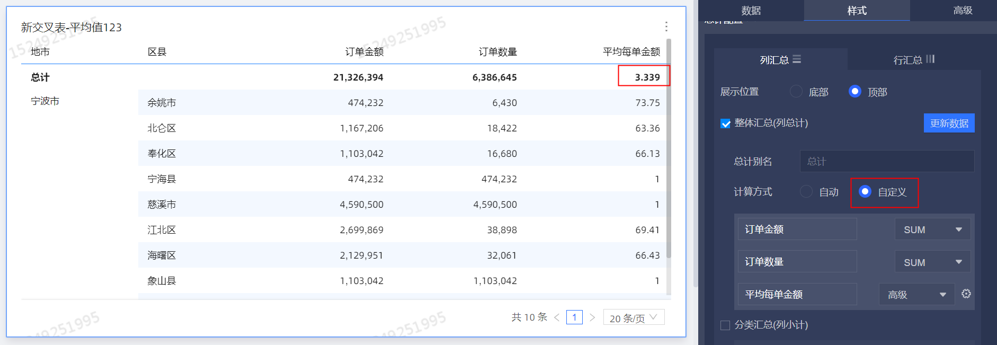Image resolution: width=997 pixels, height=345 pixels.
Task: Uncheck 整体汇总(列总计) checkbox
Action: point(726,123)
